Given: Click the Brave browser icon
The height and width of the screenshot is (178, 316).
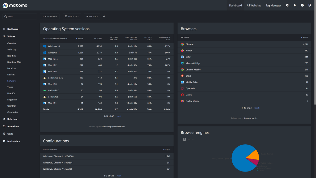Looking at the screenshot, I should coord(182,76).
